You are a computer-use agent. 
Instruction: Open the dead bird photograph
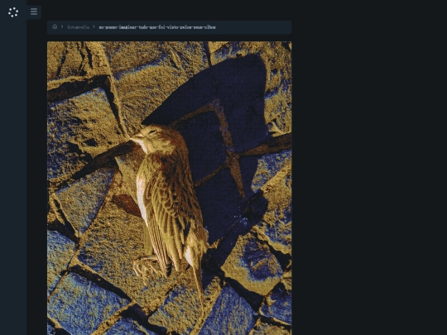(170, 188)
